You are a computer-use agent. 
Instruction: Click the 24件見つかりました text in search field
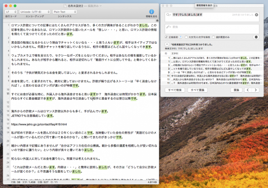click(x=243, y=15)
